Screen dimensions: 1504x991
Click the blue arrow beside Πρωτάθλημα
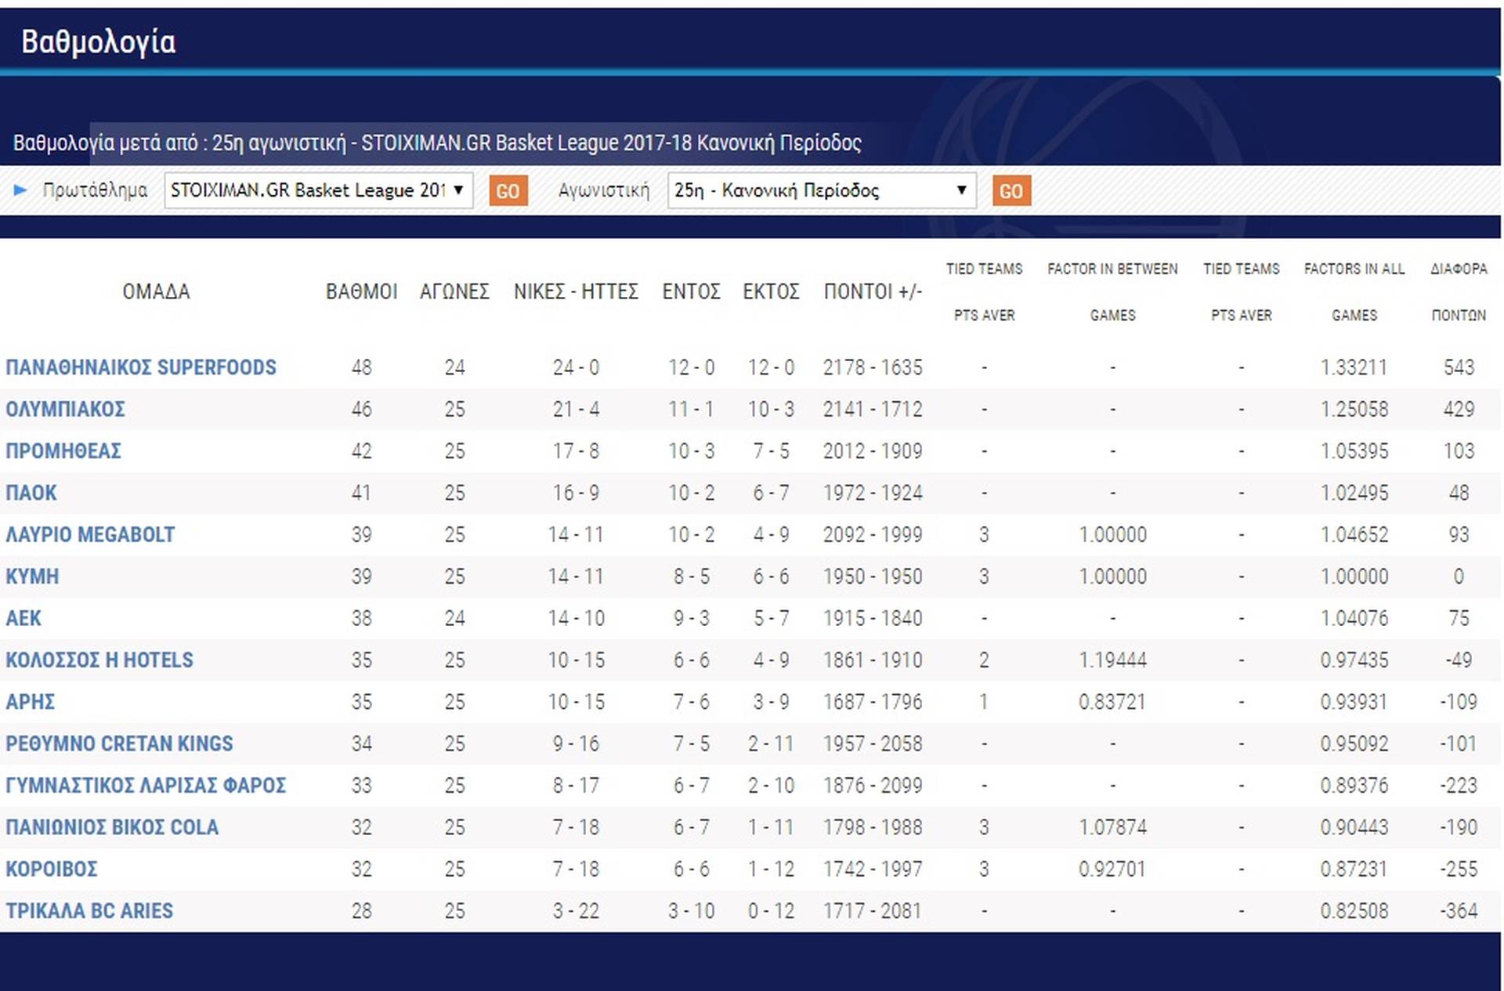click(20, 190)
